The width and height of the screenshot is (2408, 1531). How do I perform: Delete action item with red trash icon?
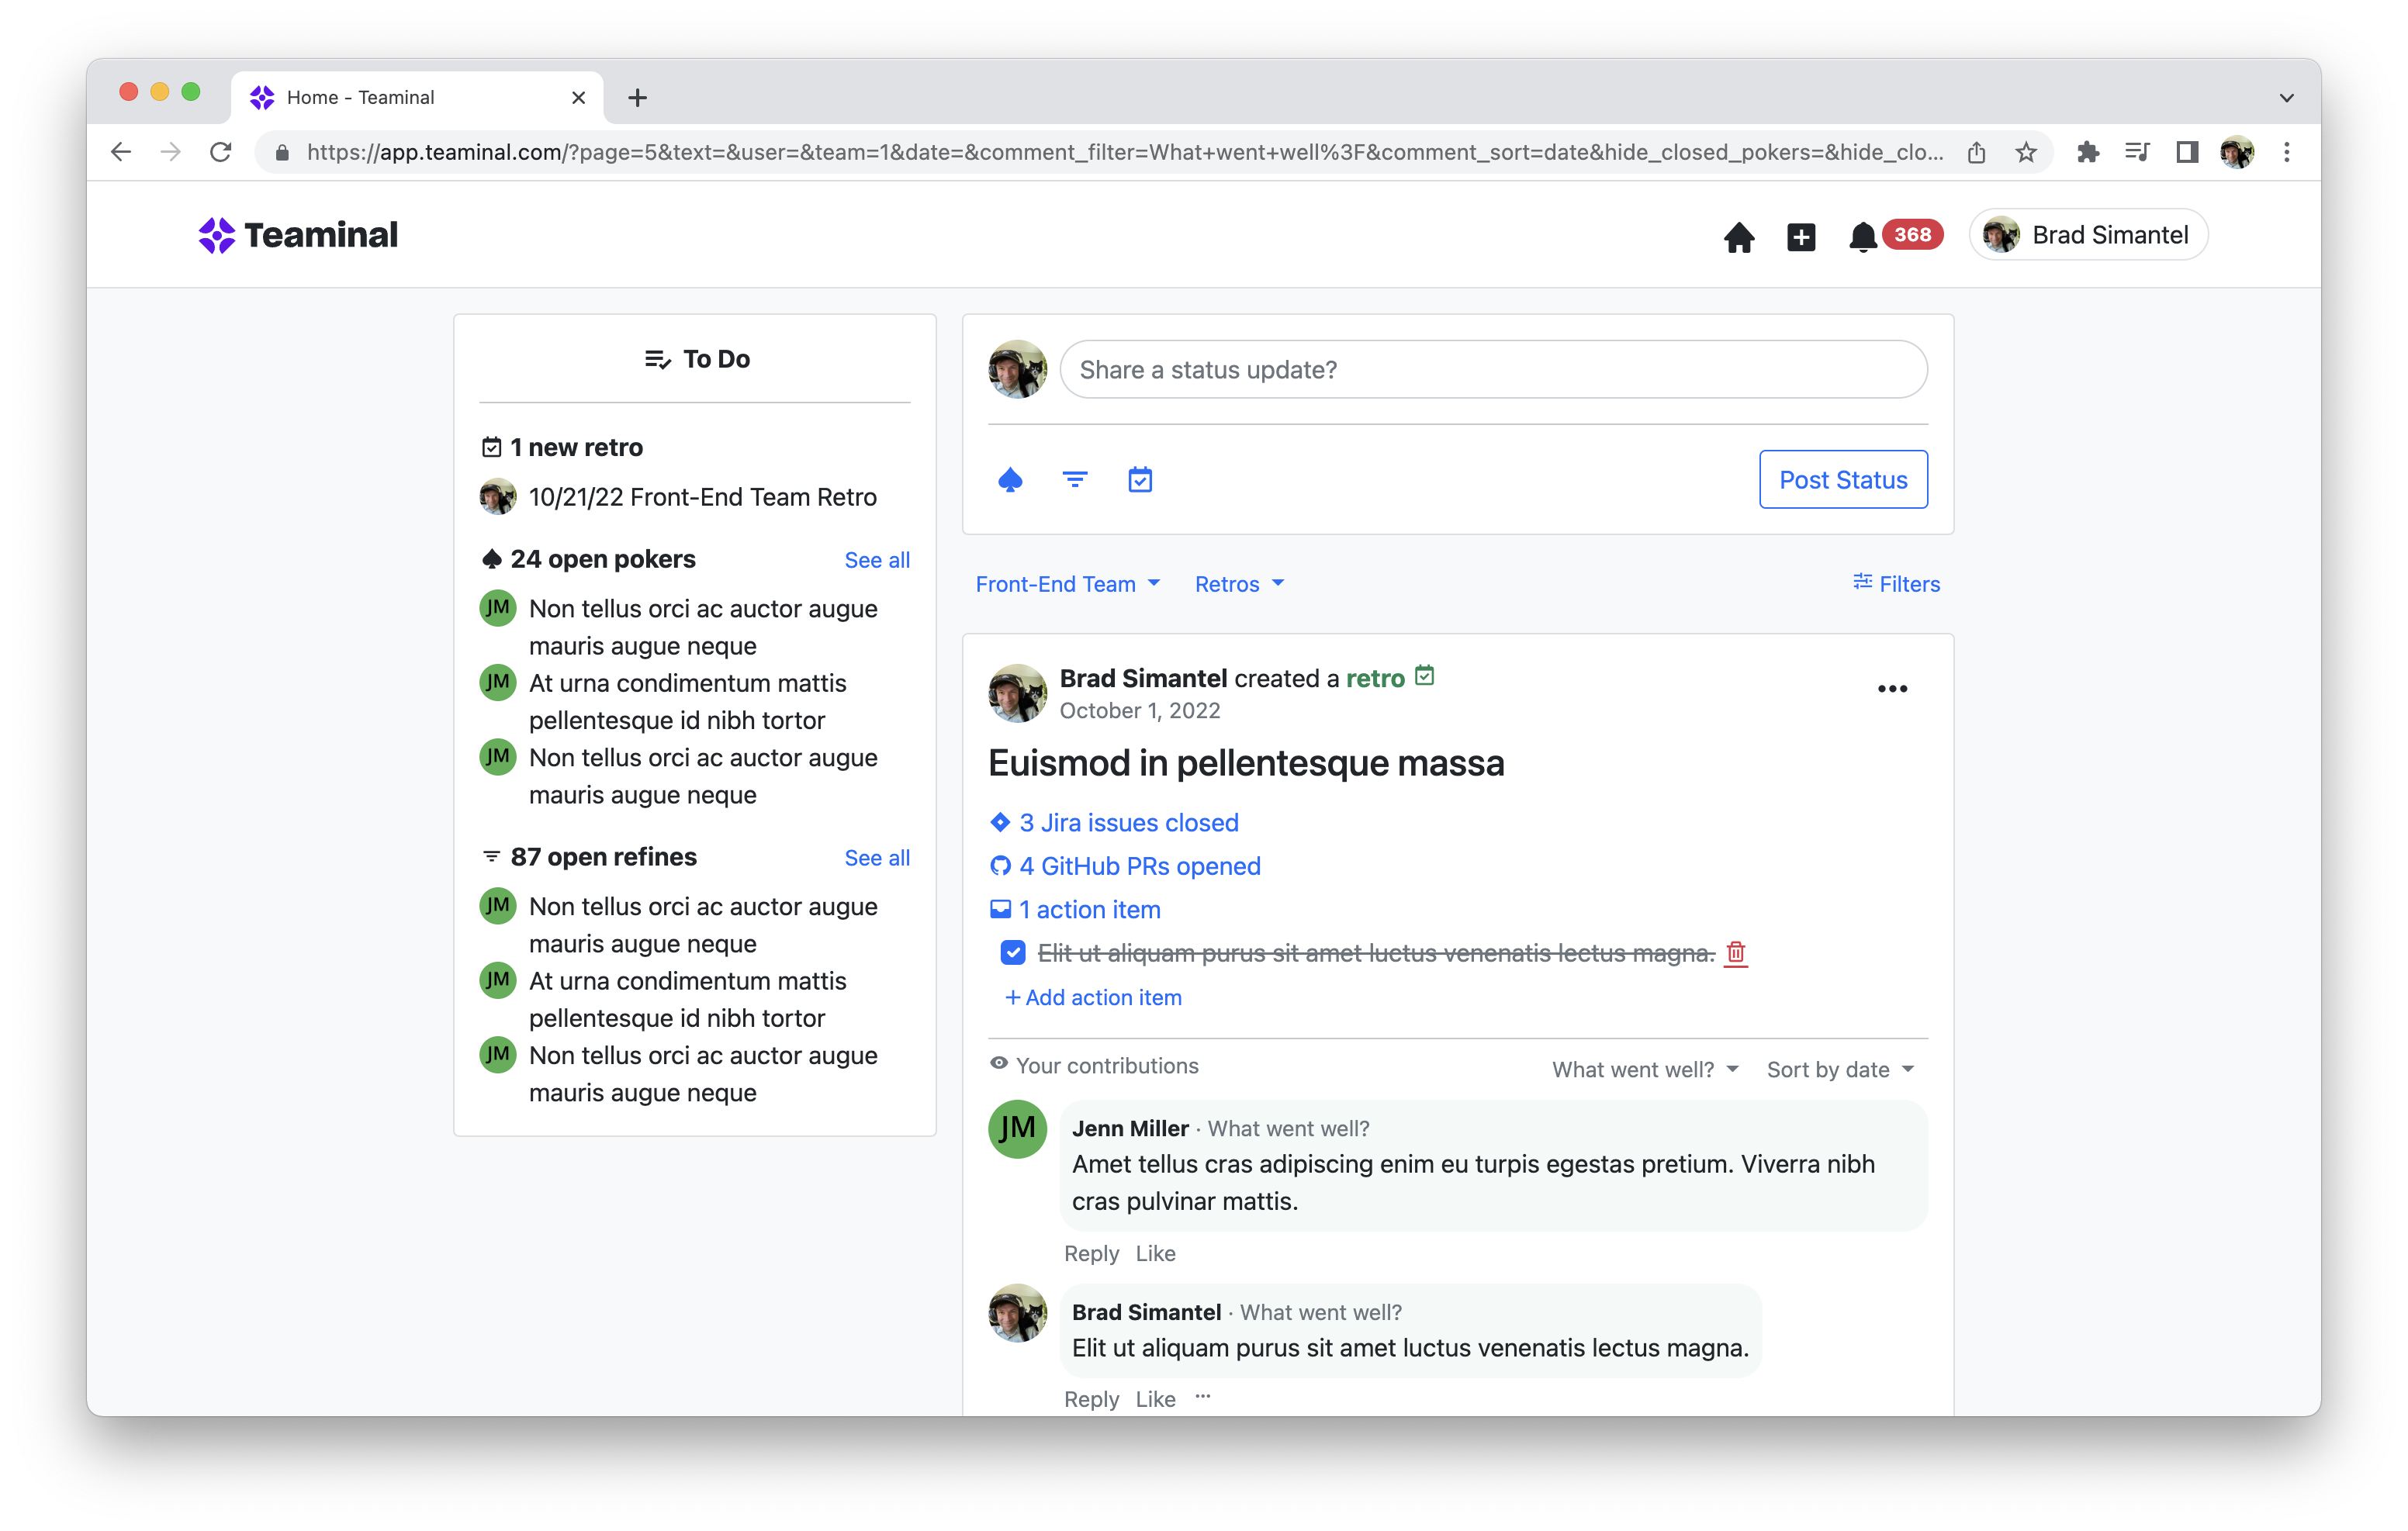[x=1736, y=953]
